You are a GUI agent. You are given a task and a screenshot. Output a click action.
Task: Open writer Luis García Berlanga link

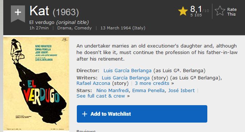click(x=126, y=78)
